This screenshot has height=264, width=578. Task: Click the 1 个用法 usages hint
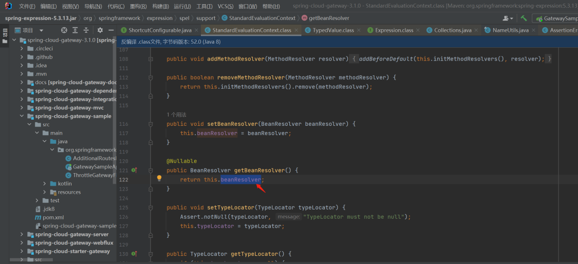click(176, 115)
